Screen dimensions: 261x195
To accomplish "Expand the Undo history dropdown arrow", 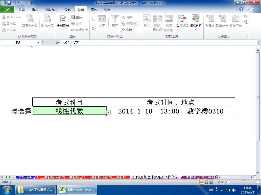I will 18,3.
